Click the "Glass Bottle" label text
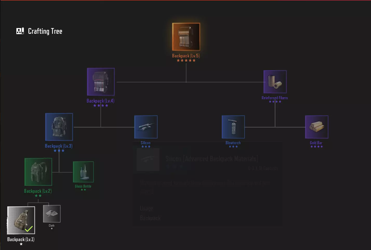 83,186
